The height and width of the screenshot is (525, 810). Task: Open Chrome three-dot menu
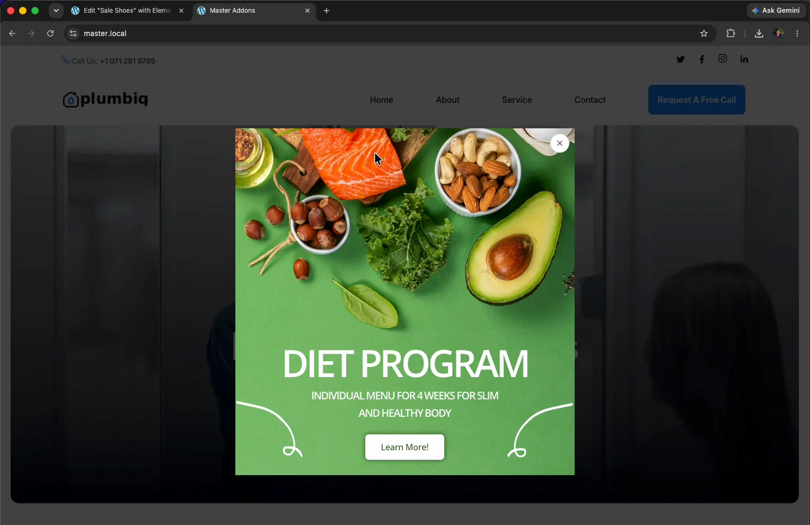tap(797, 33)
